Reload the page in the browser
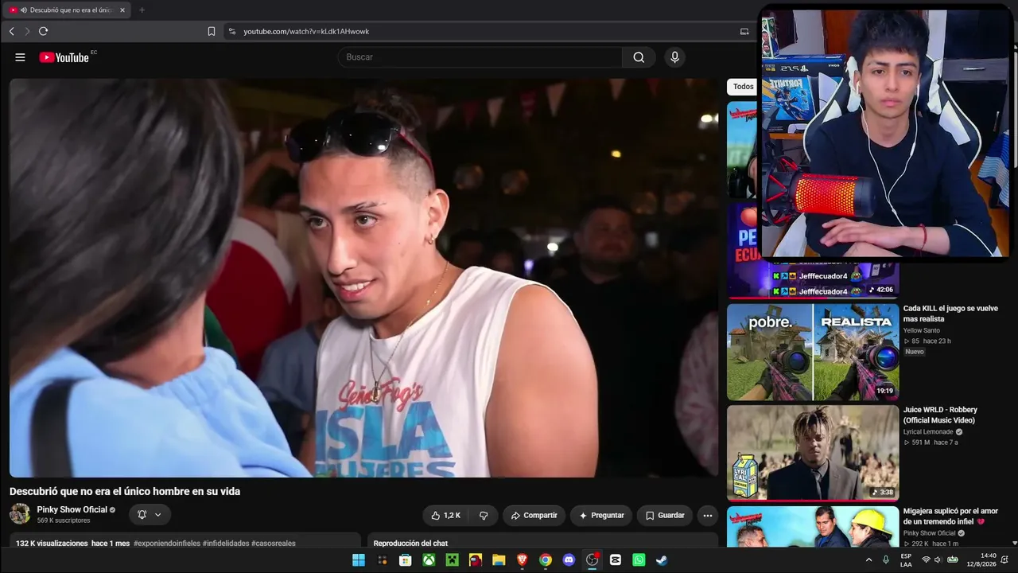The width and height of the screenshot is (1018, 573). pos(43,31)
